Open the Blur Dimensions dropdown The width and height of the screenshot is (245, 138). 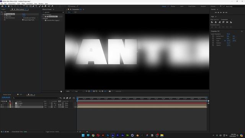pos(30,18)
